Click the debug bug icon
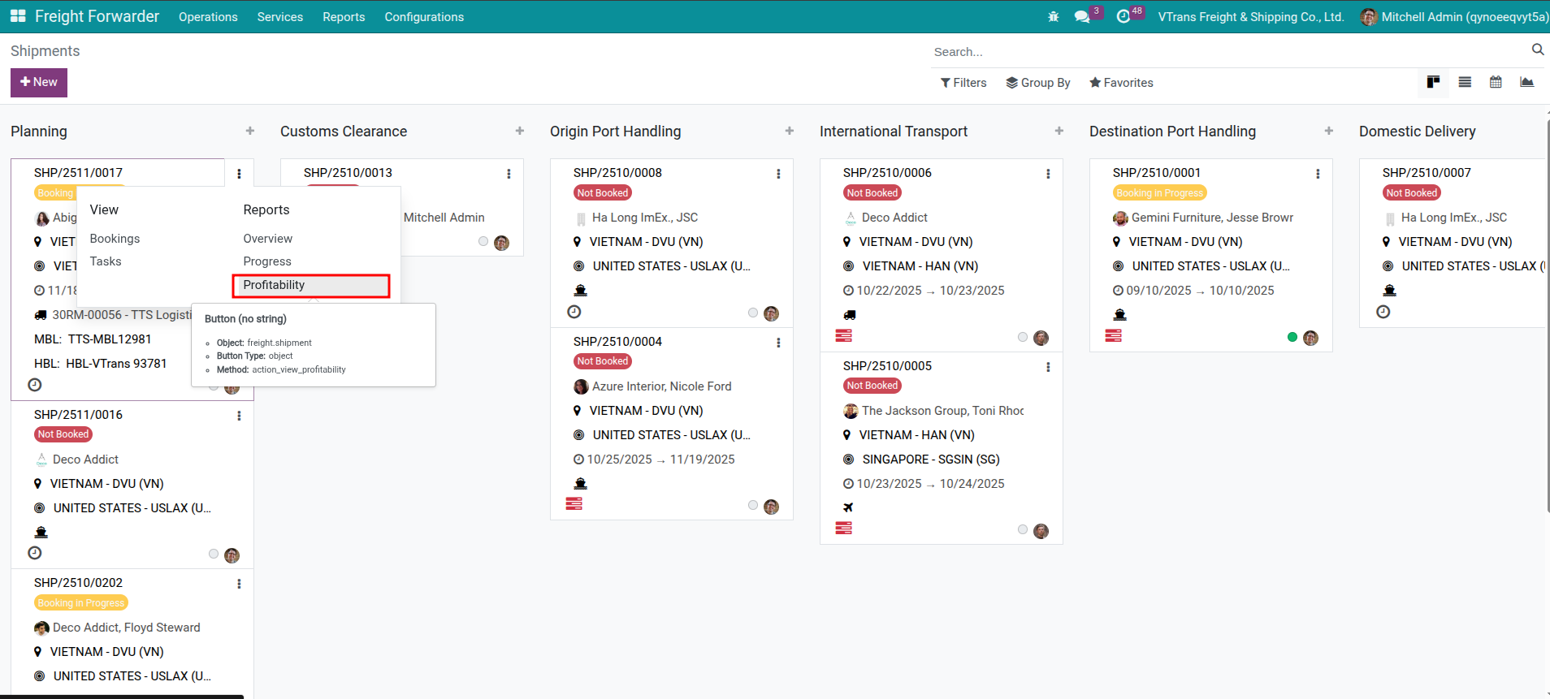Viewport: 1550px width, 699px height. (x=1054, y=16)
